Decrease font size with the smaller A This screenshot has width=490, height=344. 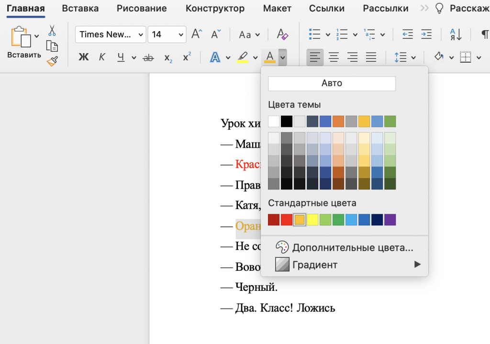pyautogui.click(x=216, y=34)
